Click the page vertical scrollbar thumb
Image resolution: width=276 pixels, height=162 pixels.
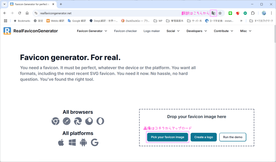click(275, 34)
